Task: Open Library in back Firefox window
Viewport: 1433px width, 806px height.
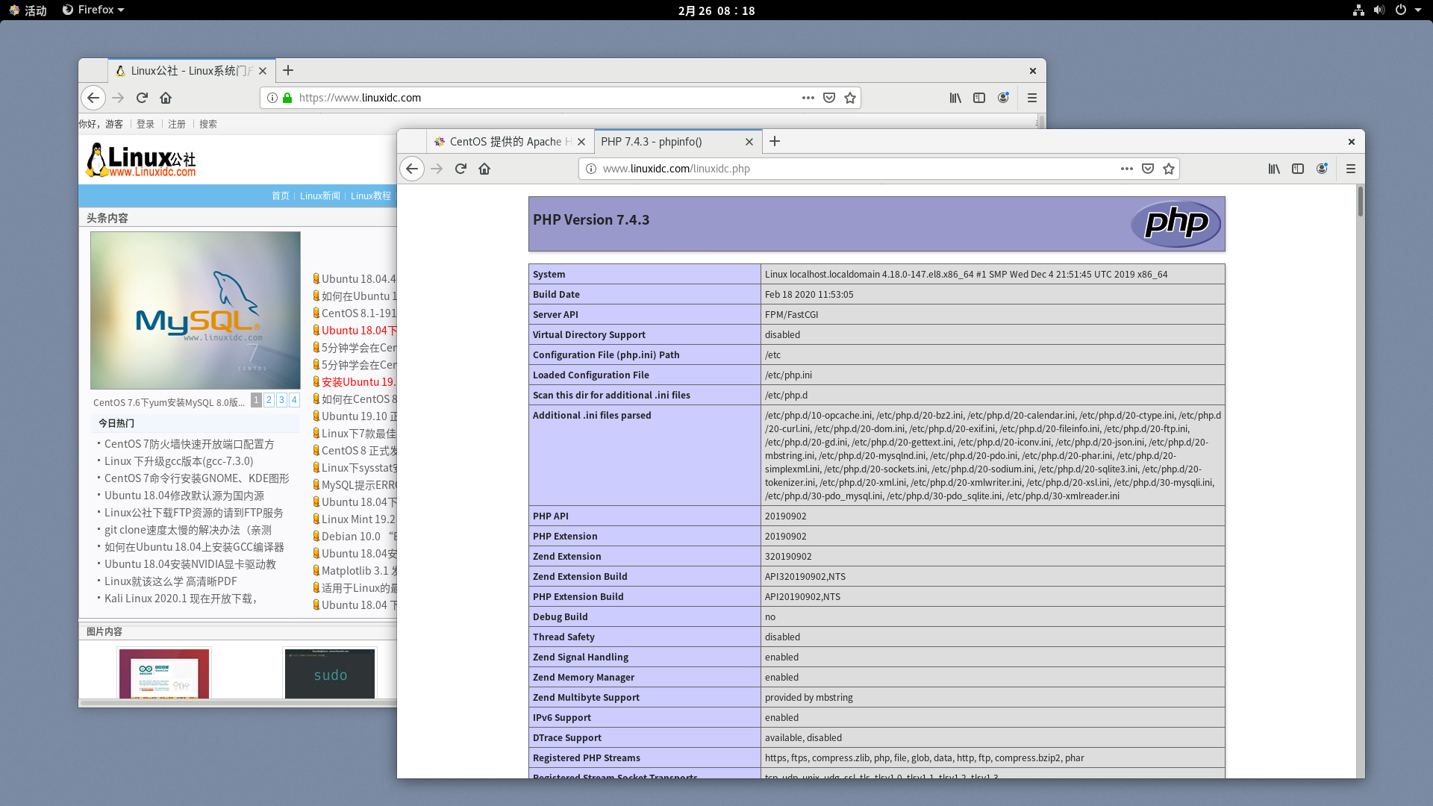Action: (x=955, y=98)
